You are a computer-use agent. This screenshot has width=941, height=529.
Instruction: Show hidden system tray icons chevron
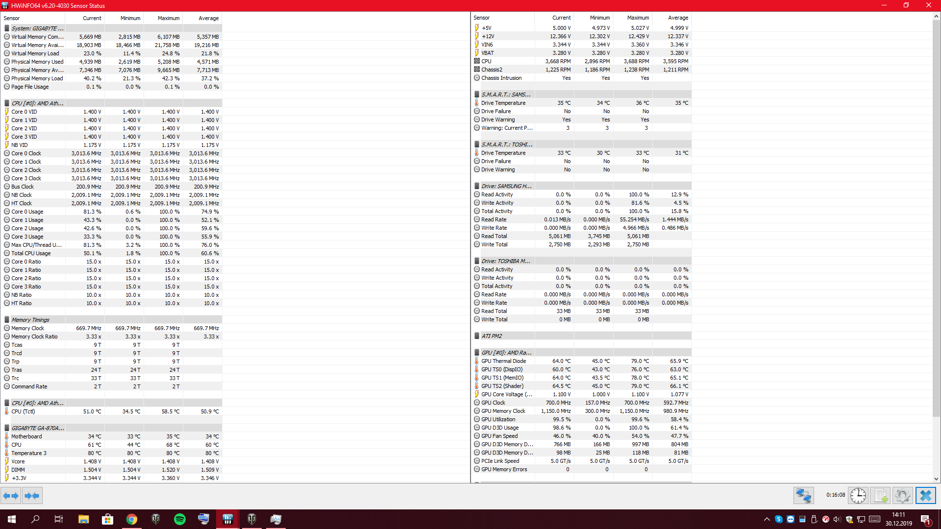click(767, 519)
